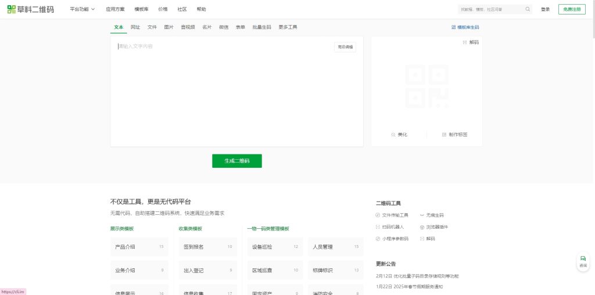Click the 展示类模板 heading
Viewport: 595px width, 295px height.
click(x=122, y=229)
